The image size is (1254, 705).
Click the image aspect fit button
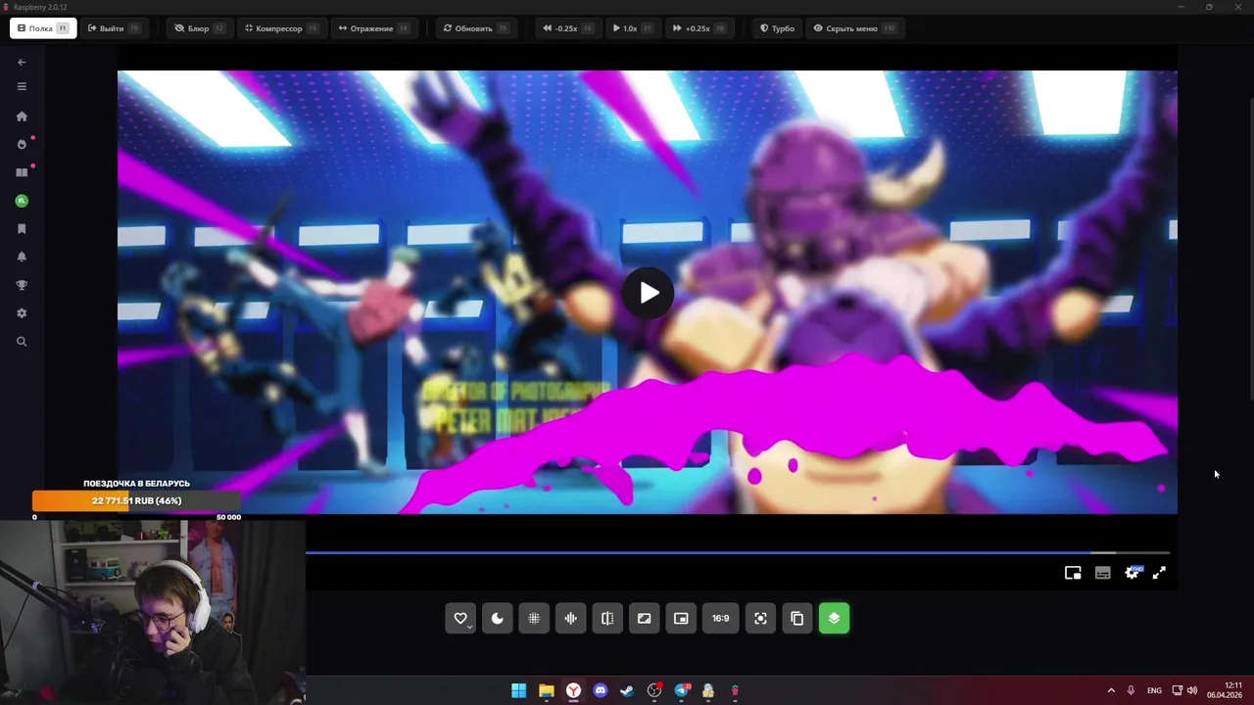[644, 618]
